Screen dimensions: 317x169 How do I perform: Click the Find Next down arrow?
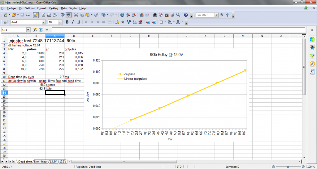tap(222, 15)
